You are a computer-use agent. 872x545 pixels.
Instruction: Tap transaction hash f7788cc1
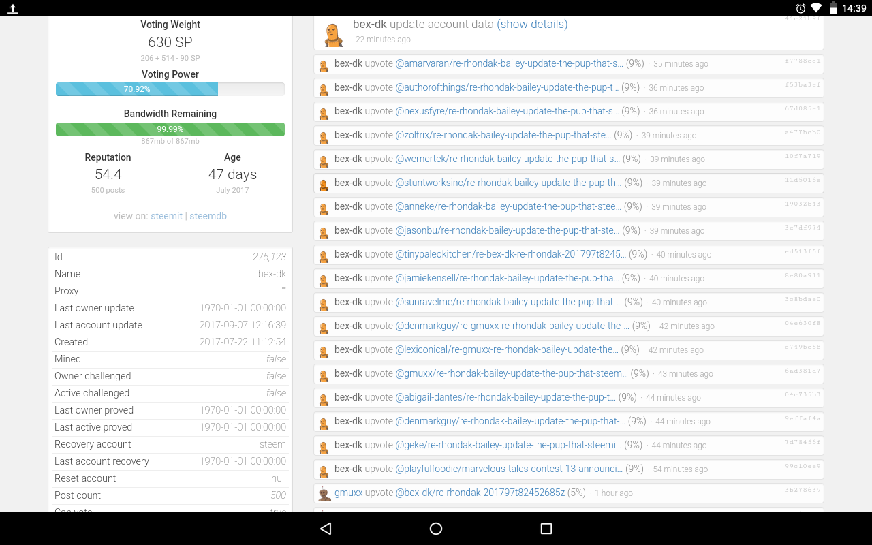coord(803,61)
